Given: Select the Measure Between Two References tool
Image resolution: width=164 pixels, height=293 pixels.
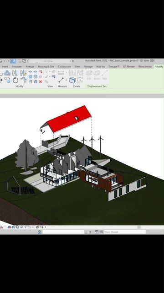Looking at the screenshot, I should [61, 80].
